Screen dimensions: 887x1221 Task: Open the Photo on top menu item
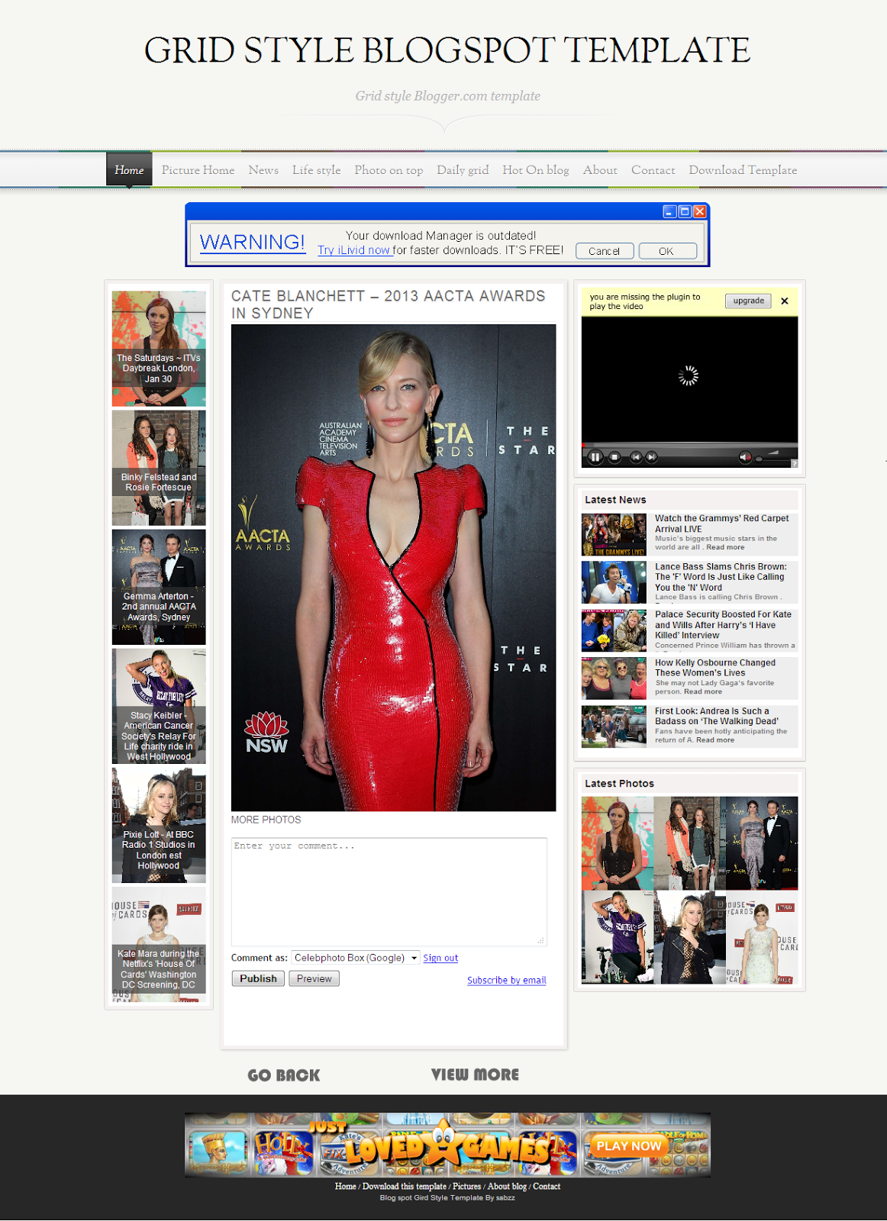coord(389,170)
